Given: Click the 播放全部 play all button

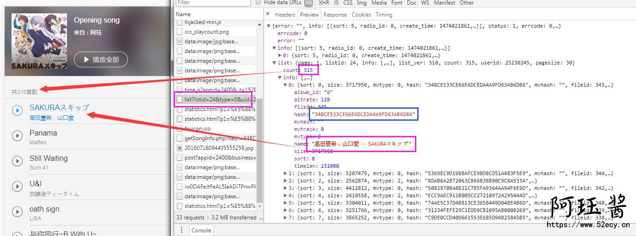Looking at the screenshot, I should 101,59.
